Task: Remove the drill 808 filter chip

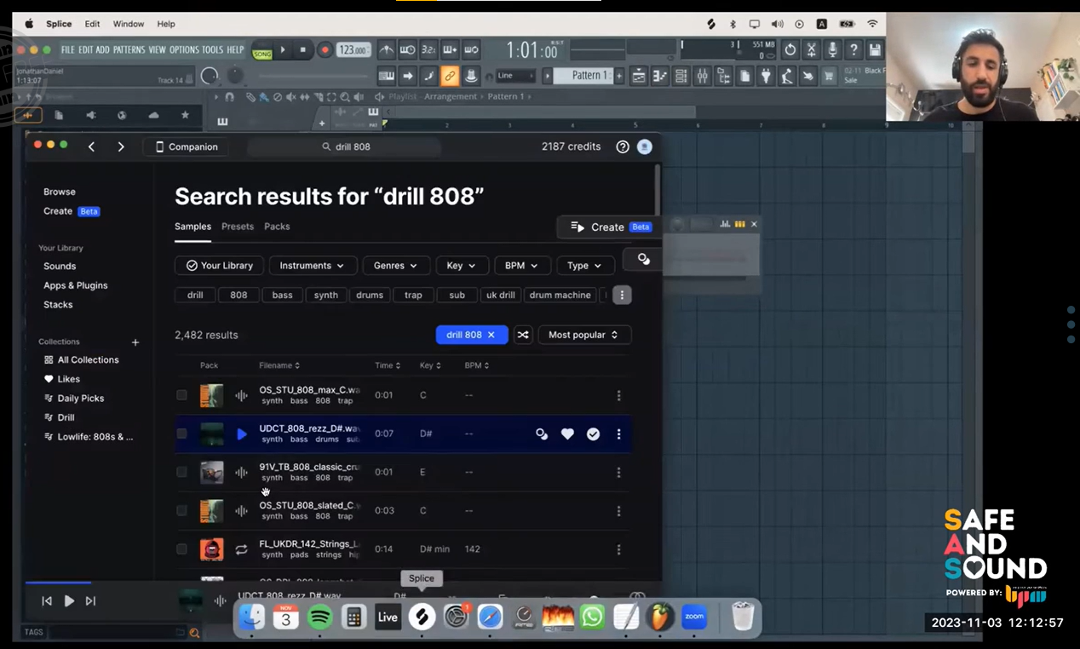Action: 491,335
